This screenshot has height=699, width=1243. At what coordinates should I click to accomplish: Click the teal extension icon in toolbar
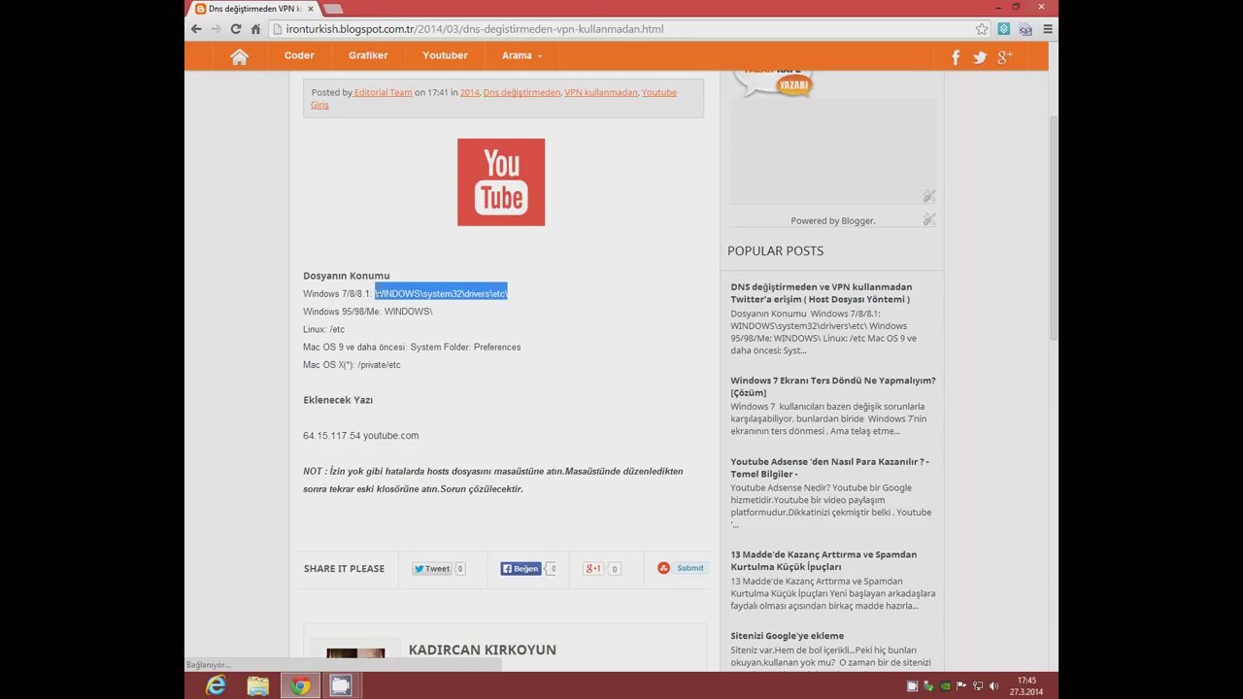click(1004, 29)
